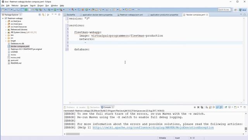Remove all terminated launches in console
The image size is (248, 140).
202,107
